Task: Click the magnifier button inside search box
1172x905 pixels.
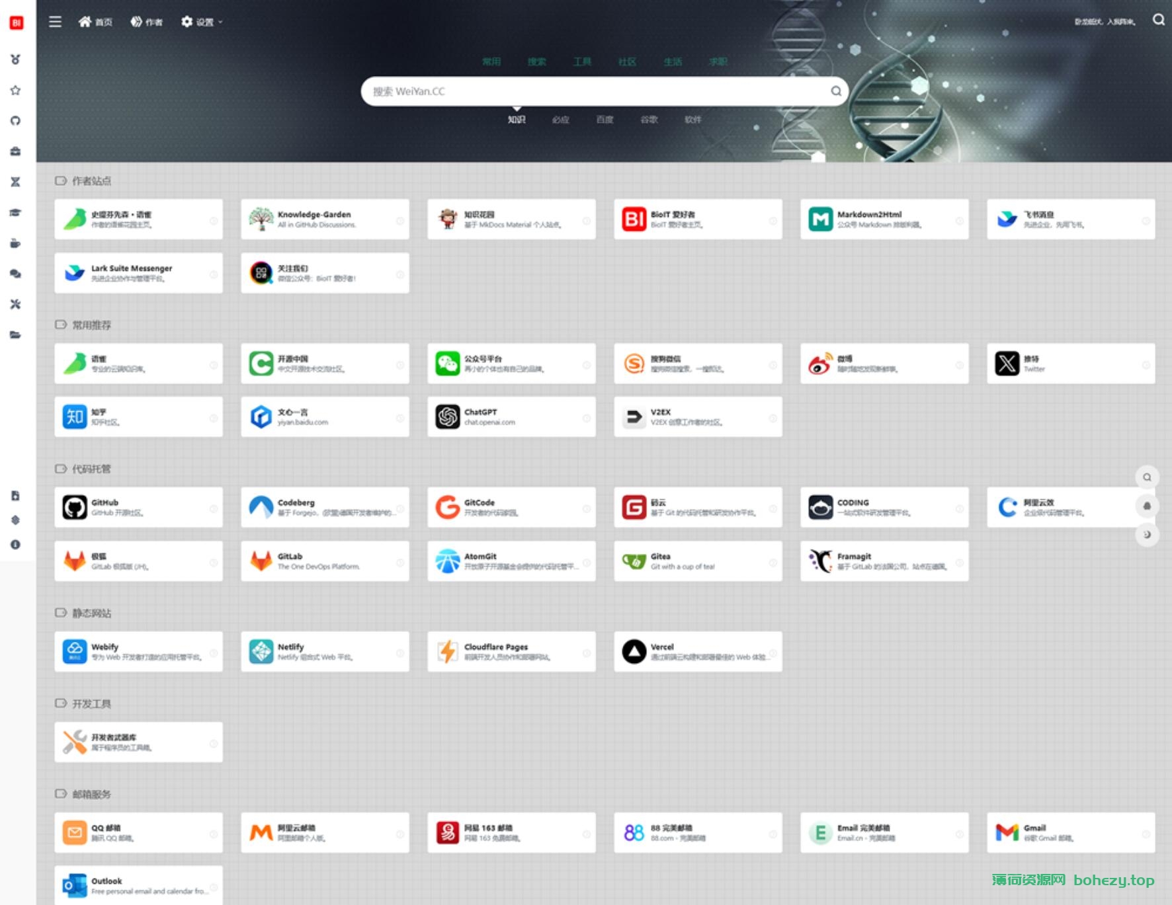Action: (836, 91)
